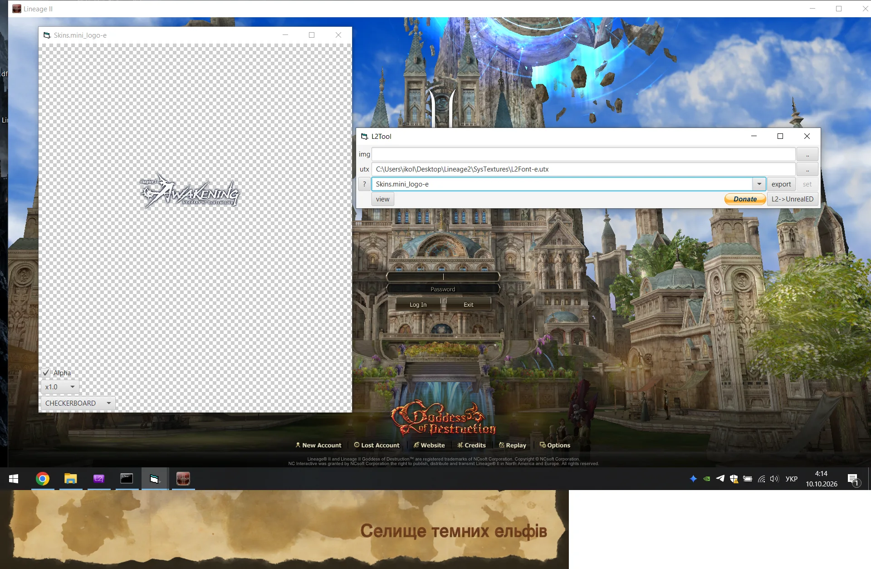Open the Windows Start menu
The height and width of the screenshot is (569, 871).
tap(14, 479)
